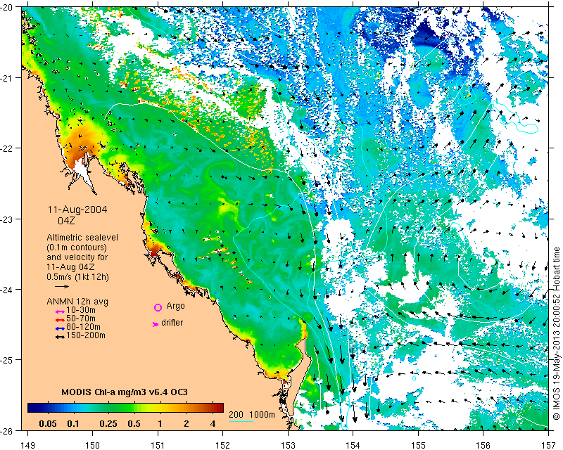
Task: Click the longitude axis label 153
Action: point(288,445)
